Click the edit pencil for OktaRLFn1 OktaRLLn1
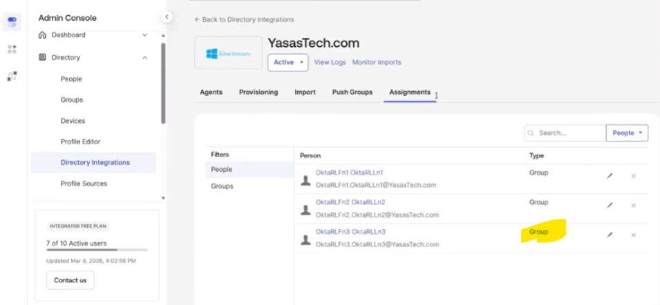The width and height of the screenshot is (660, 305). coord(610,176)
